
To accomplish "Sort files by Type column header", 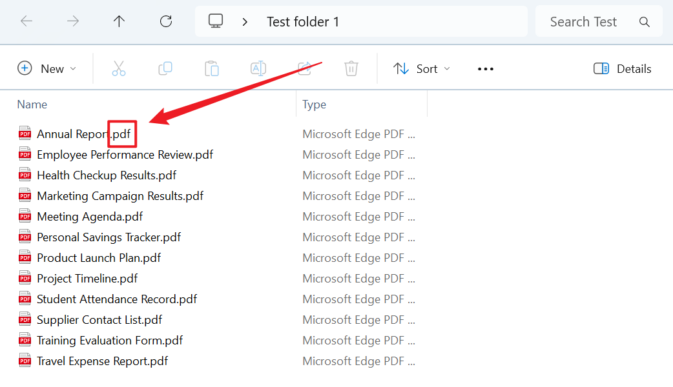I will click(314, 104).
